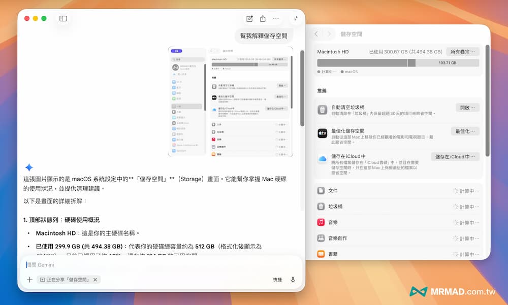Open the 快捷 selector near the input

pos(277,280)
